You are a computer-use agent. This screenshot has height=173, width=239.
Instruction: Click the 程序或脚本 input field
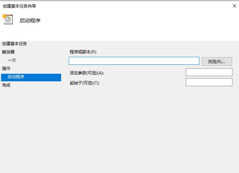point(134,61)
